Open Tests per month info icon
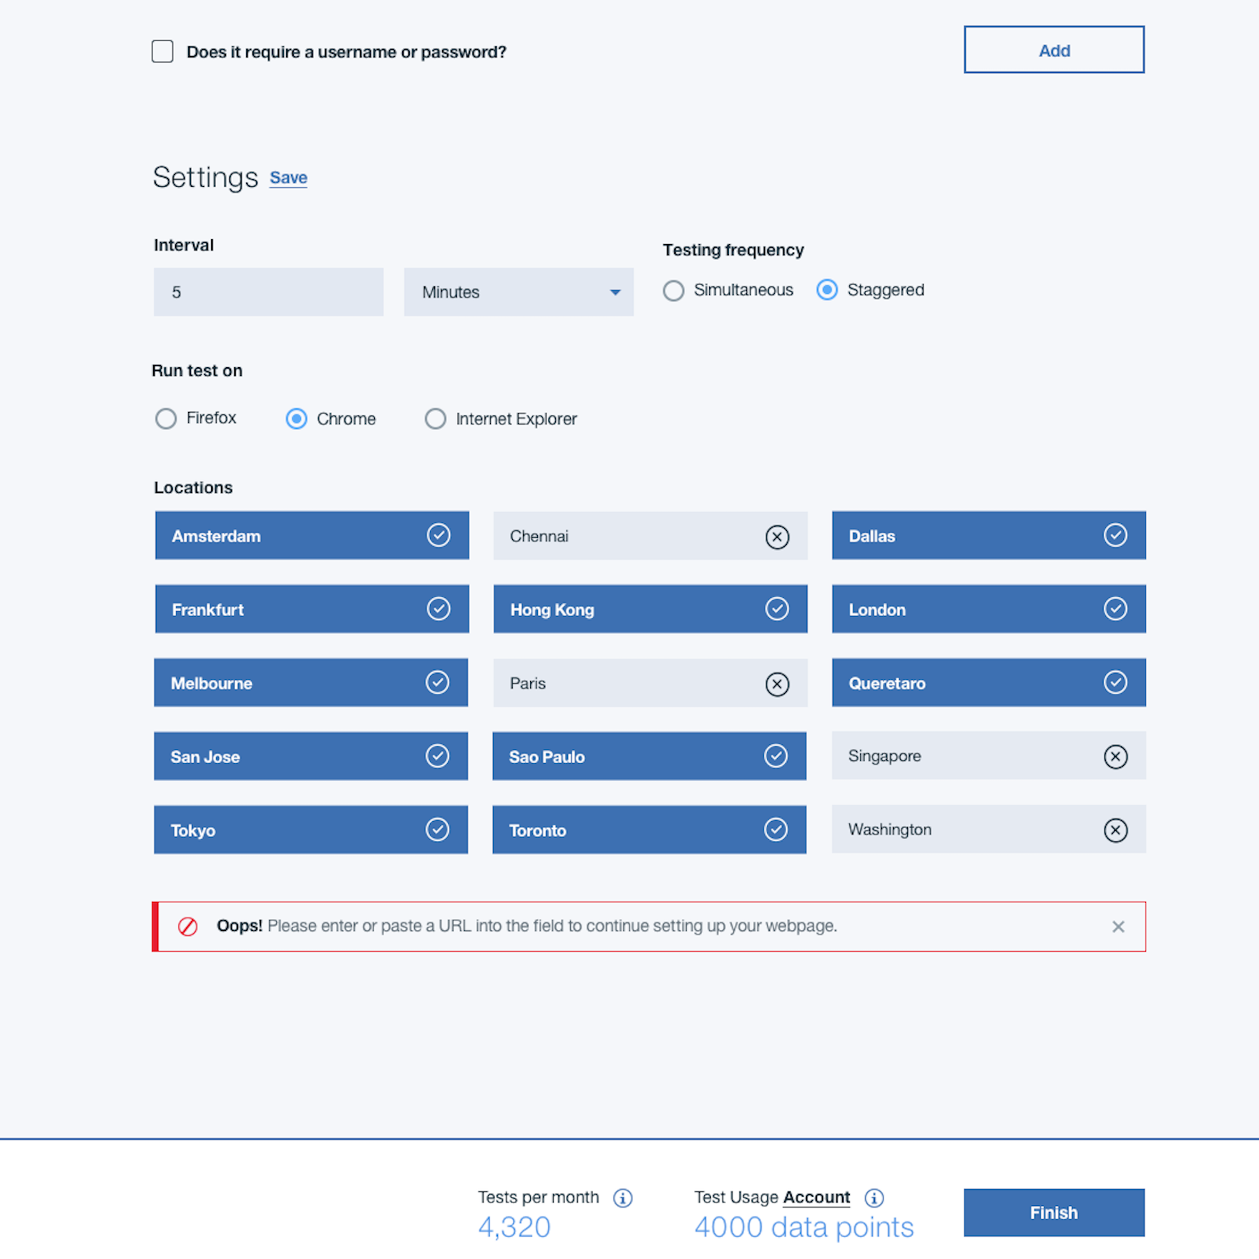1259x1259 pixels. coord(623,1198)
